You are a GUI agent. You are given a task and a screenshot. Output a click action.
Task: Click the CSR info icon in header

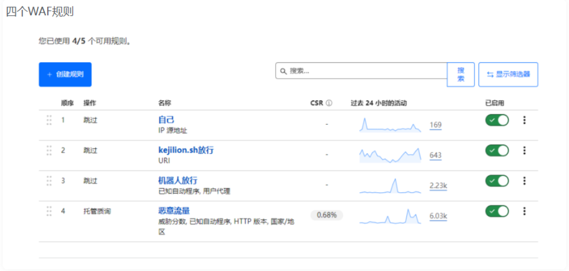point(329,103)
